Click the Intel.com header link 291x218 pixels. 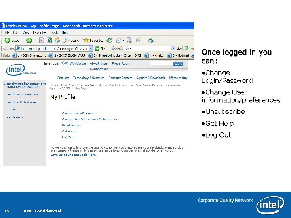pos(51,63)
